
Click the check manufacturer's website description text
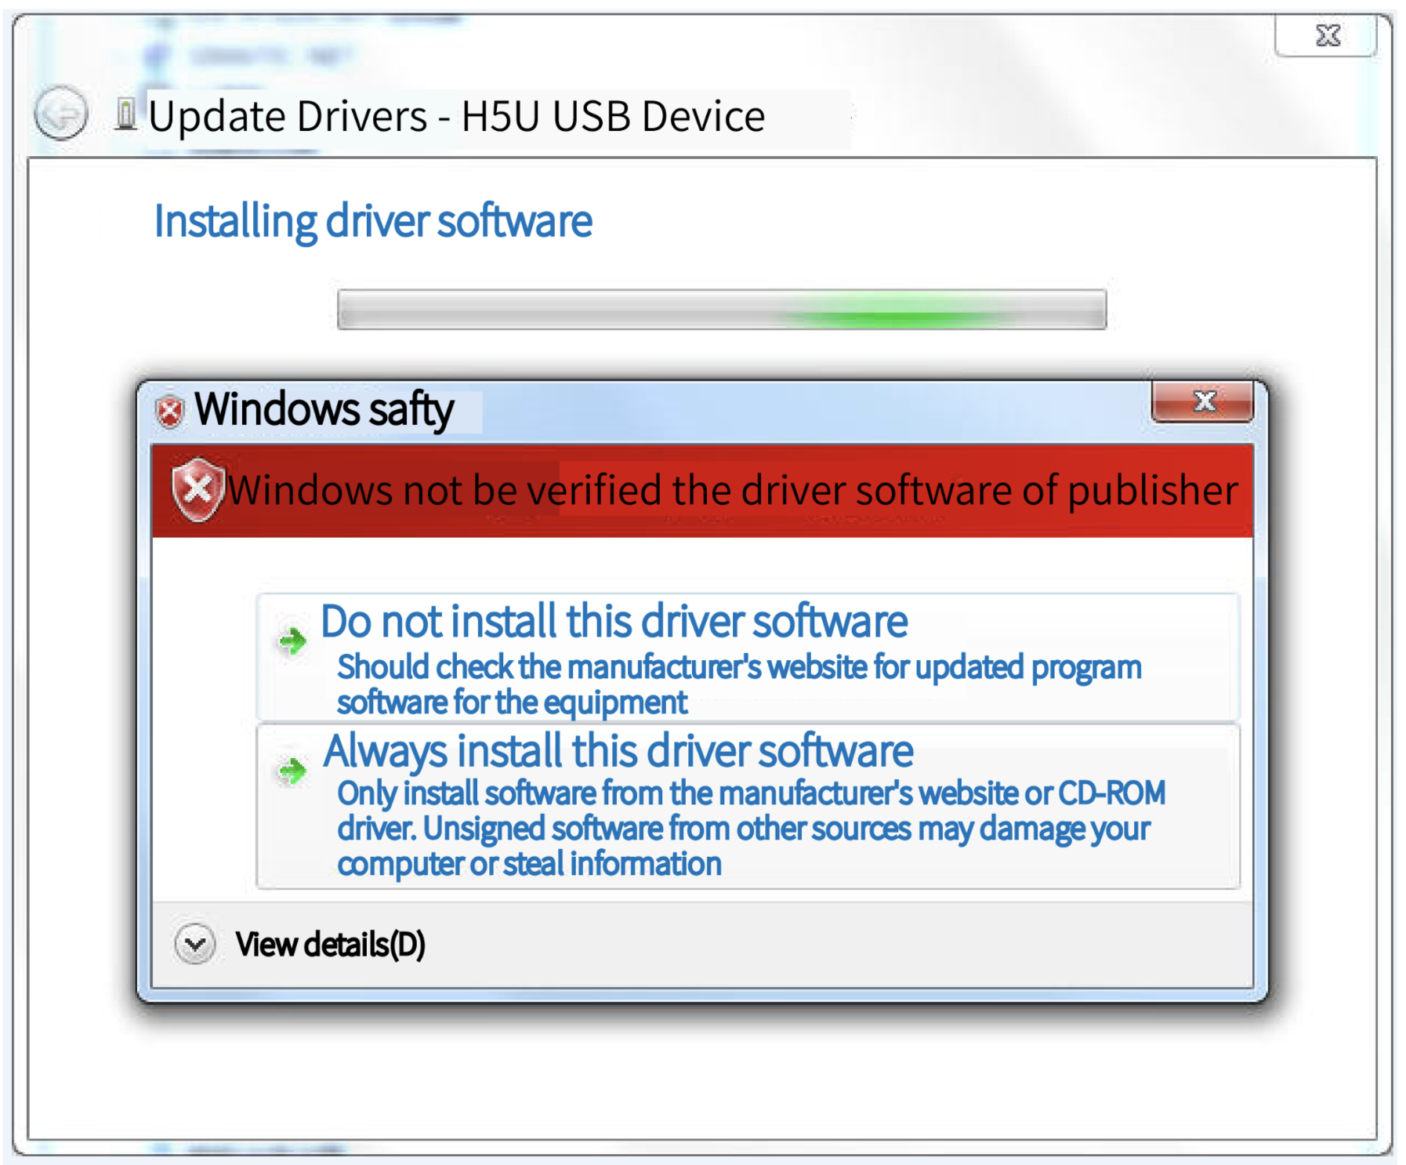pyautogui.click(x=739, y=684)
